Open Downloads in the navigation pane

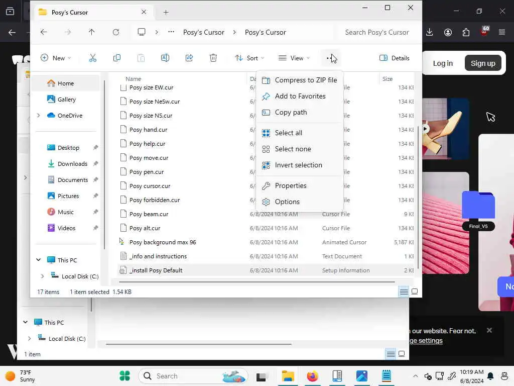72,164
